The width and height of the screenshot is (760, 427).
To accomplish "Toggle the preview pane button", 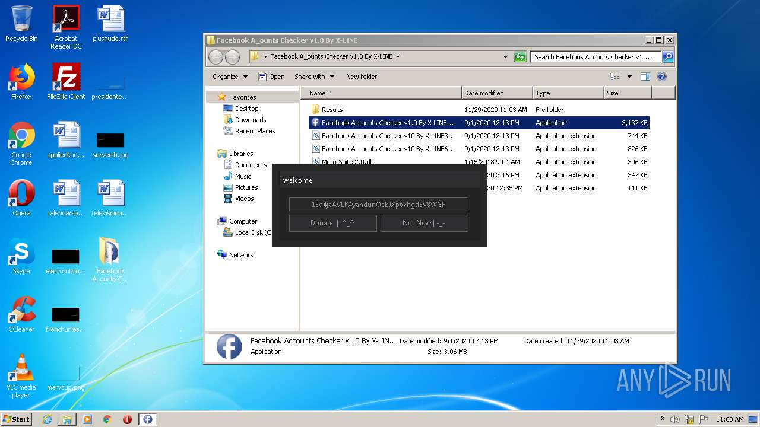I will click(x=645, y=77).
